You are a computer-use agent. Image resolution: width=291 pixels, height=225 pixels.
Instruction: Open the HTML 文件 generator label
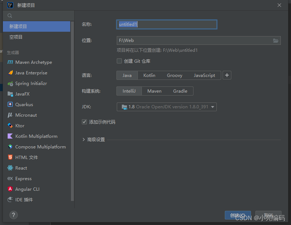(x=27, y=158)
